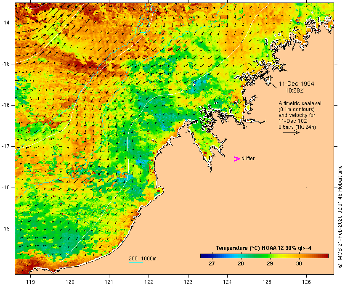Click longitude axis label '120'
This screenshot has height=286, width=345.
[70, 282]
